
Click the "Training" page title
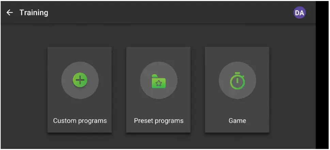click(34, 13)
